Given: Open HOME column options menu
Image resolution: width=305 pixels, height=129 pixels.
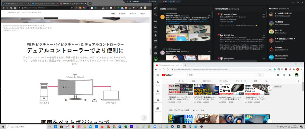Looking at the screenshot, I should click(210, 9).
